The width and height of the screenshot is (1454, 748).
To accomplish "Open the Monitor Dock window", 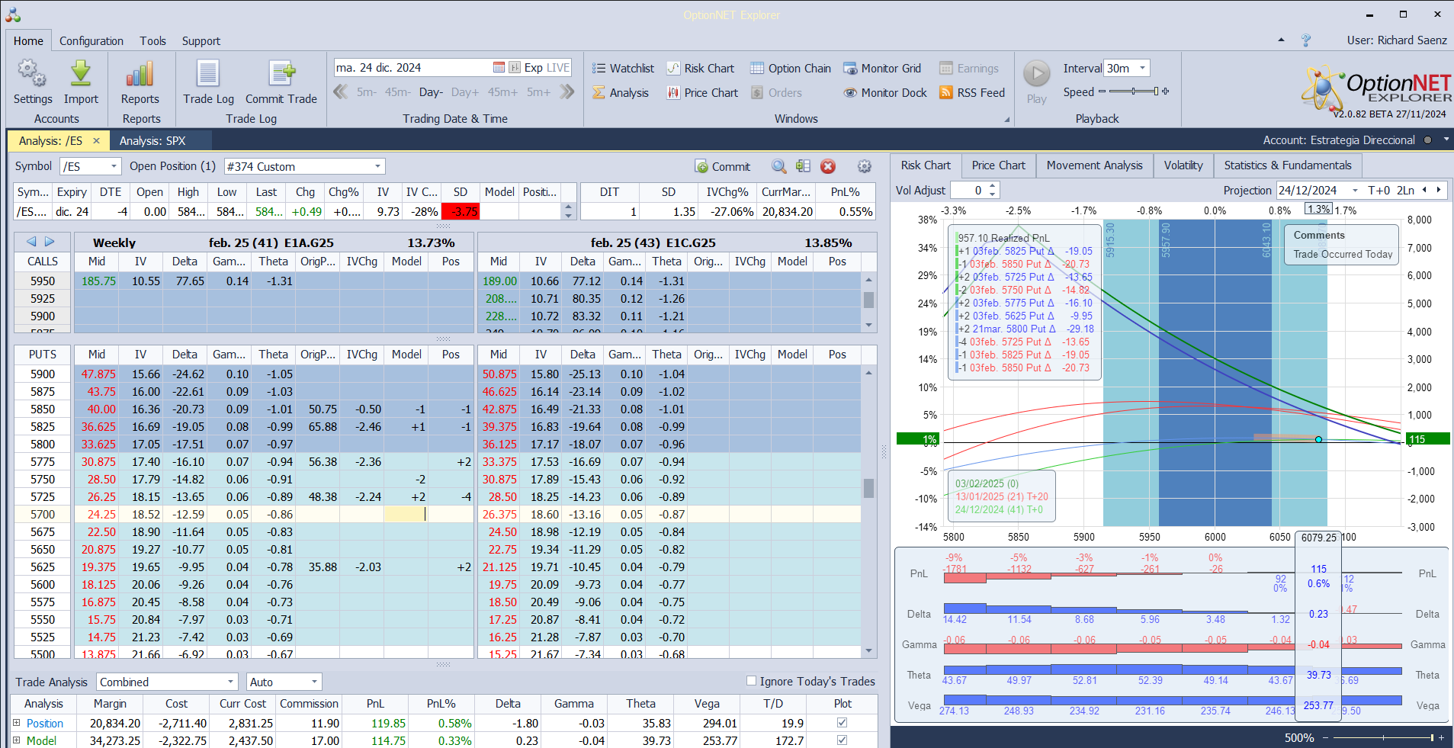I will pyautogui.click(x=885, y=92).
